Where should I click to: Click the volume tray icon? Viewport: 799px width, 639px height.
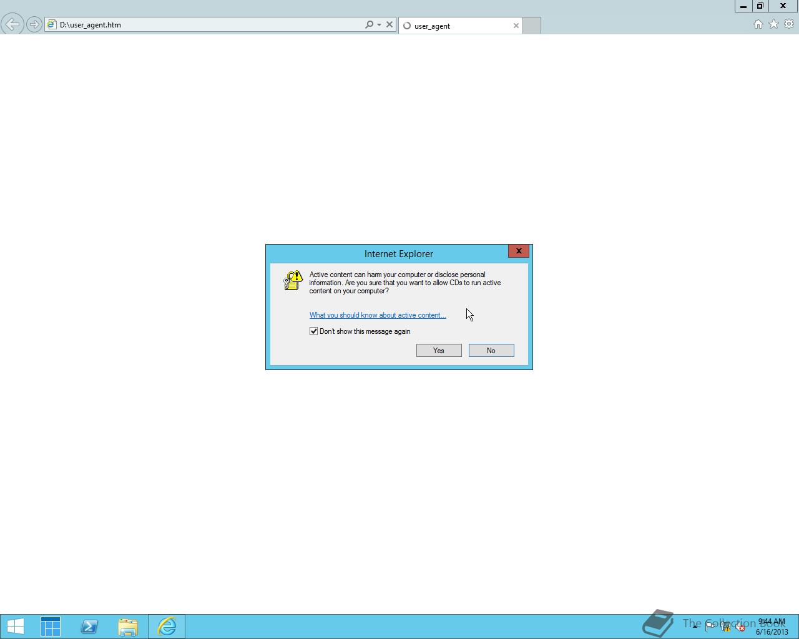pos(740,627)
